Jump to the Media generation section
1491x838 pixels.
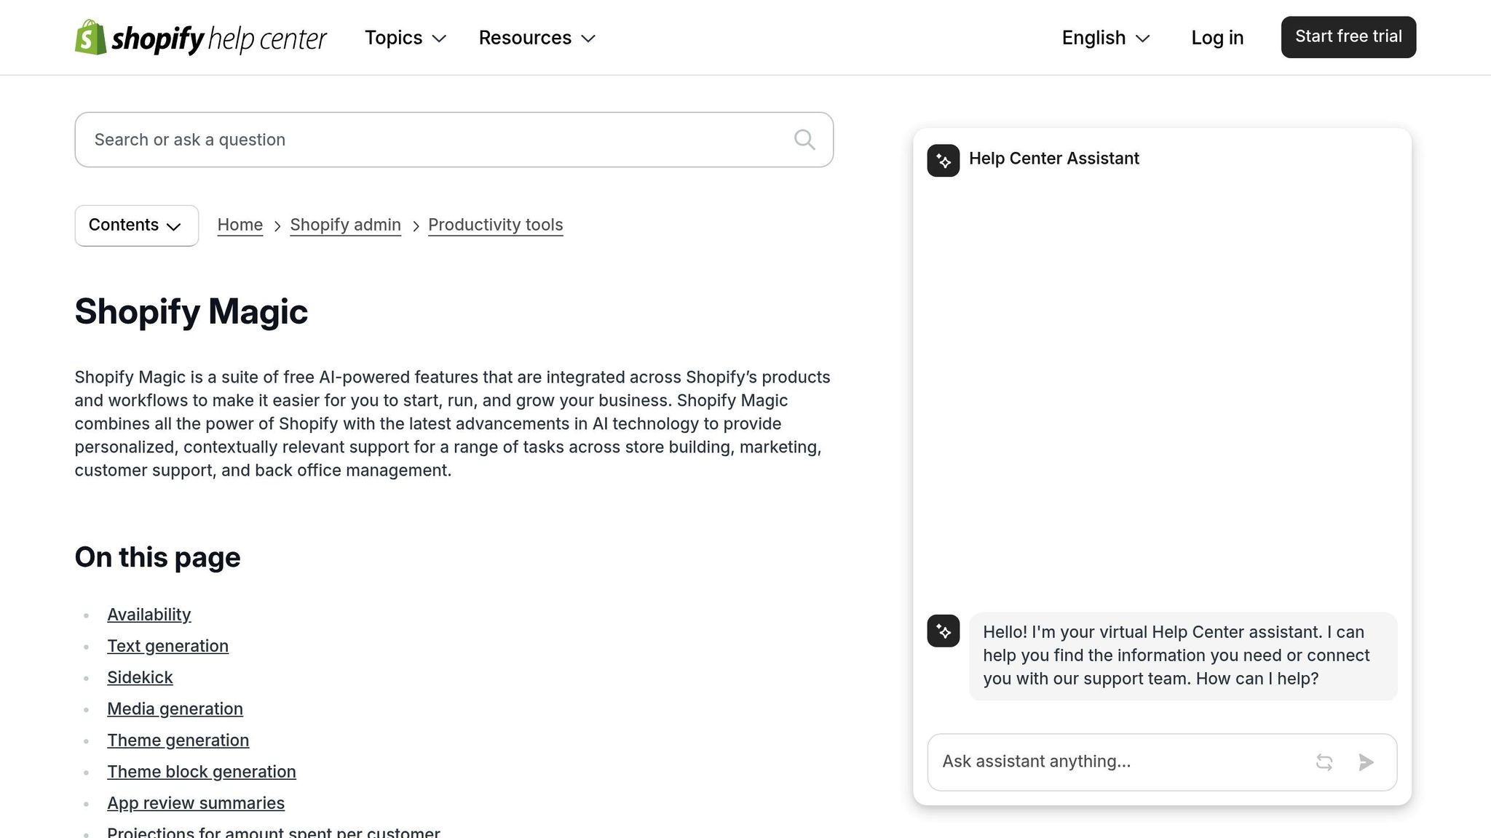click(175, 709)
